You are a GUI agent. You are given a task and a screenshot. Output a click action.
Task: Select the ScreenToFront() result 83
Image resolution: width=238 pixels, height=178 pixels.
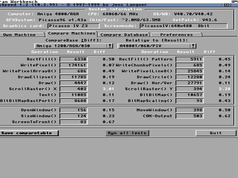coord(74,122)
